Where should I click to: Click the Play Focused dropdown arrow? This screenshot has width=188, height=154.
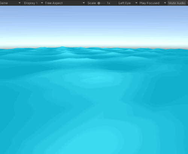pos(165,3)
